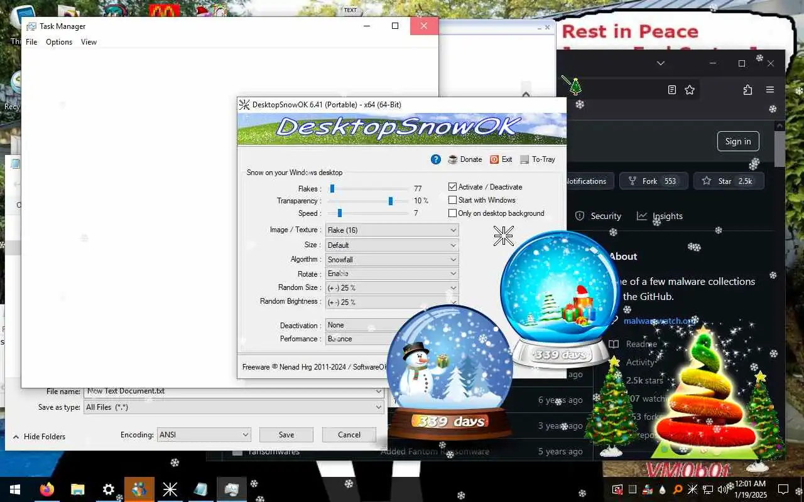The width and height of the screenshot is (804, 502).
Task: Open the Security tab on GitHub
Action: tap(599, 216)
